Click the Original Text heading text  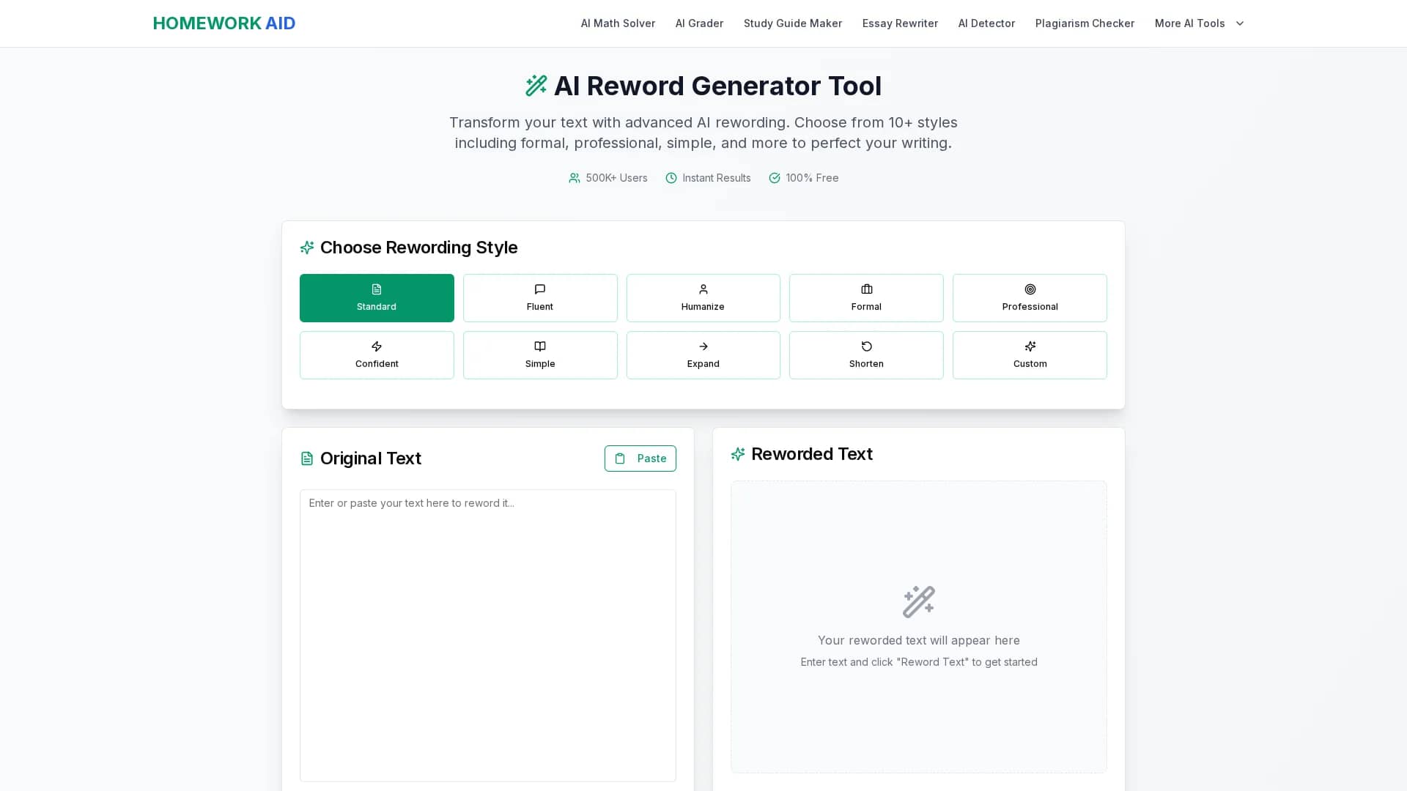tap(371, 458)
